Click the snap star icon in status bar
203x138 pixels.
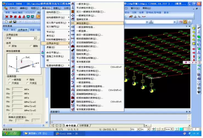point(154,129)
